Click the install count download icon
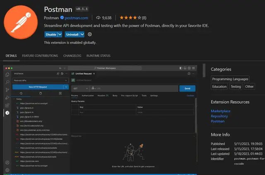 [98, 18]
